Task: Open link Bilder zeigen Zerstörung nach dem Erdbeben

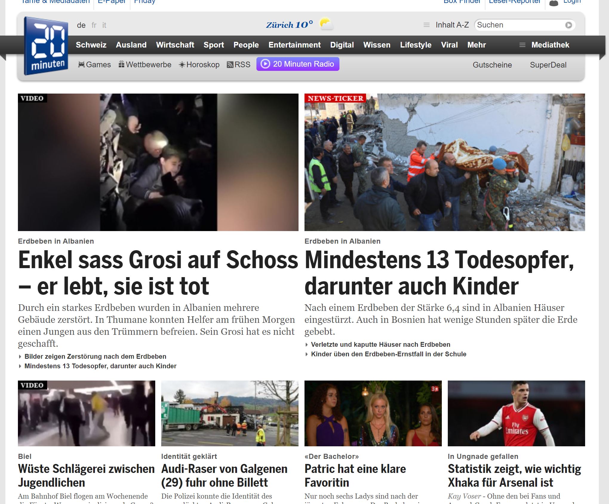Action: coord(95,356)
